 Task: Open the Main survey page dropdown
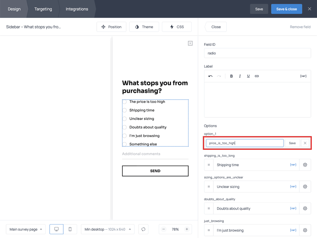pyautogui.click(x=26, y=229)
